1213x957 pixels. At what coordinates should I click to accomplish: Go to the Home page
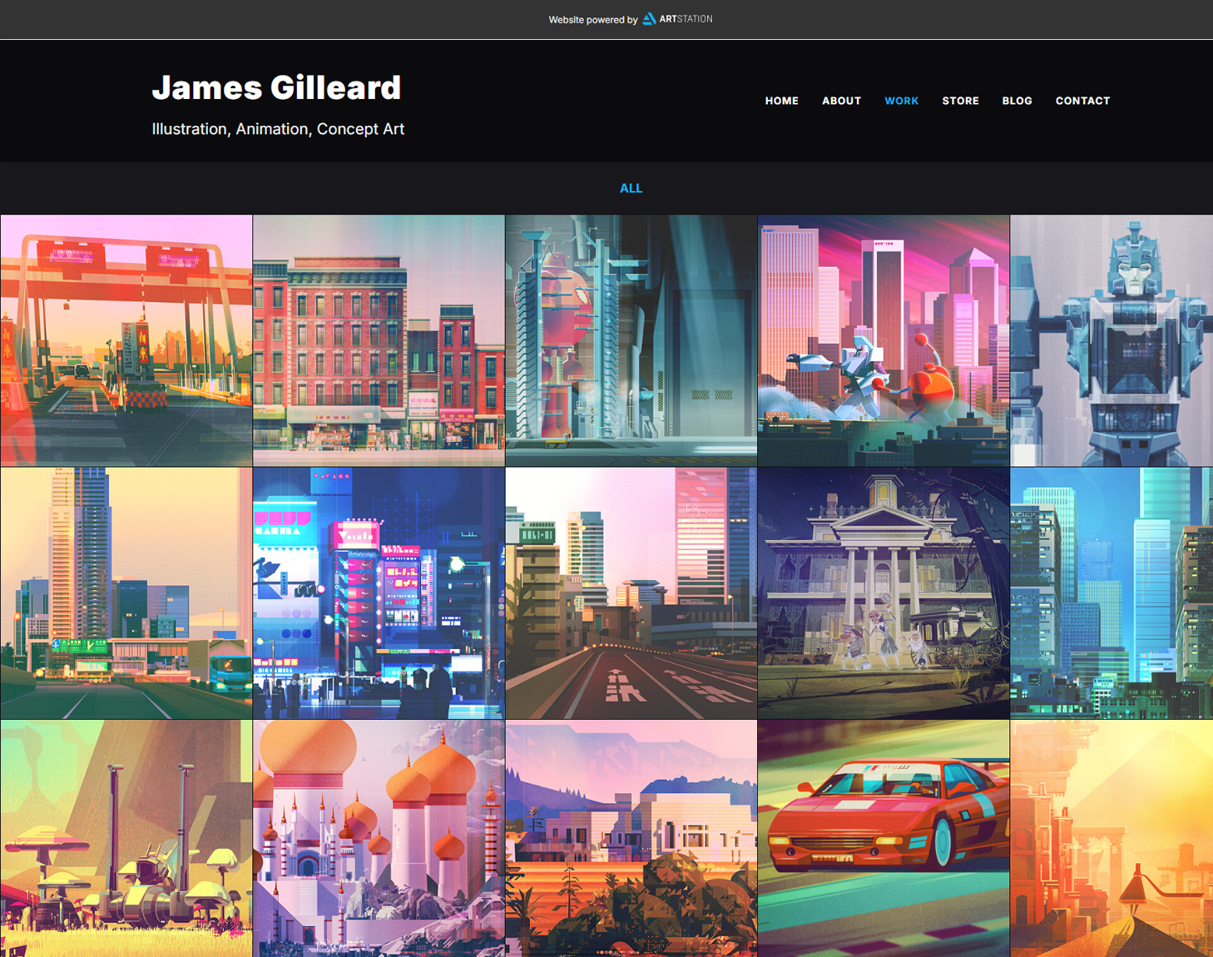coord(781,101)
